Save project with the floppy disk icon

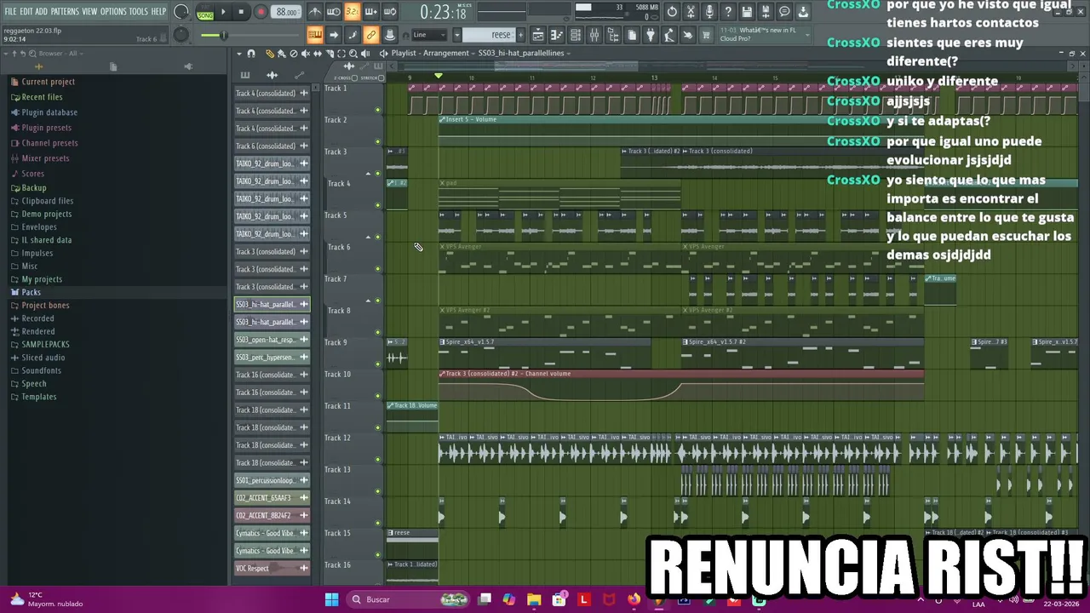747,12
